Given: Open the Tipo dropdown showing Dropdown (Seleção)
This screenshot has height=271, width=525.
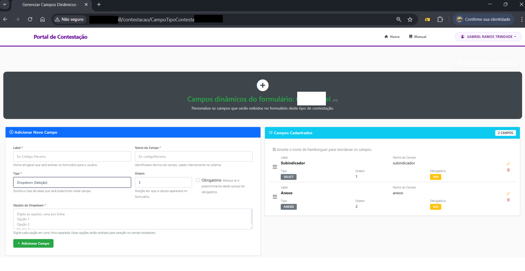Looking at the screenshot, I should (72, 182).
